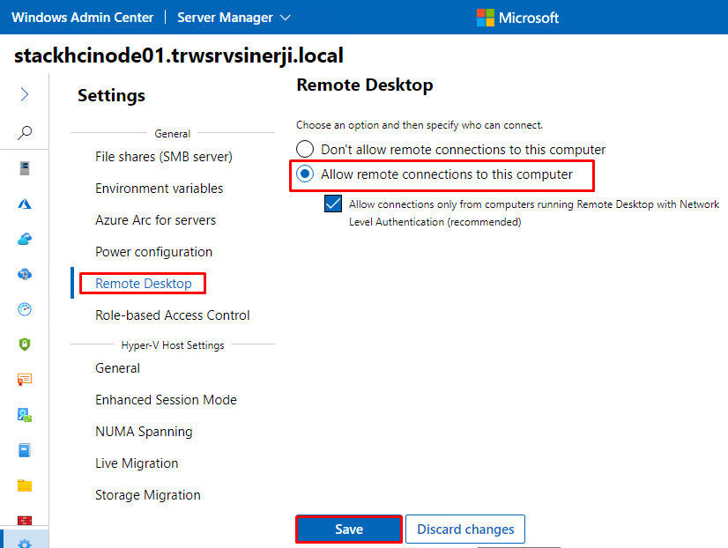Screen dimensions: 728x548
Task: Open the Azure Backup cloud icon
Action: click(25, 239)
